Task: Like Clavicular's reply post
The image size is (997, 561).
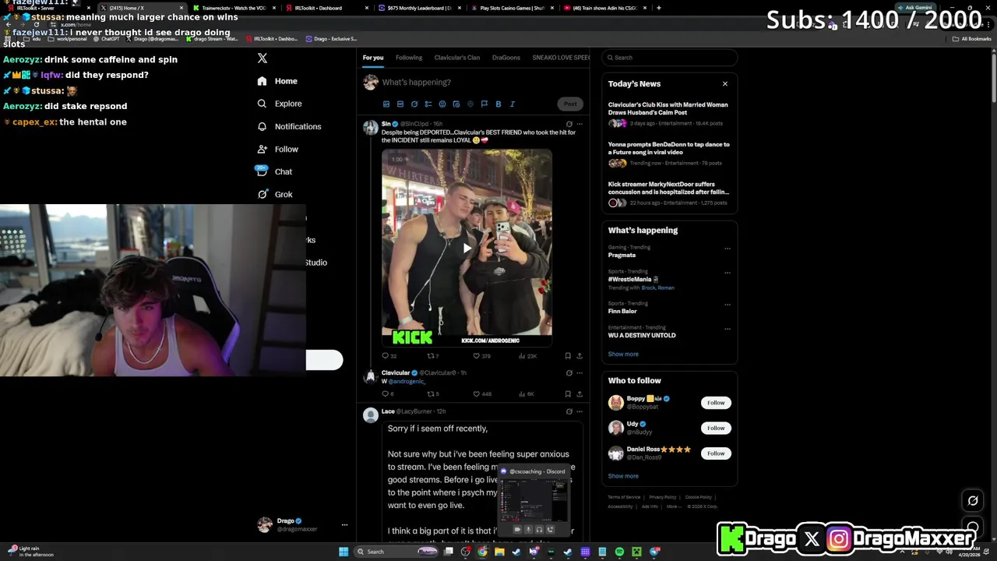Action: click(477, 394)
